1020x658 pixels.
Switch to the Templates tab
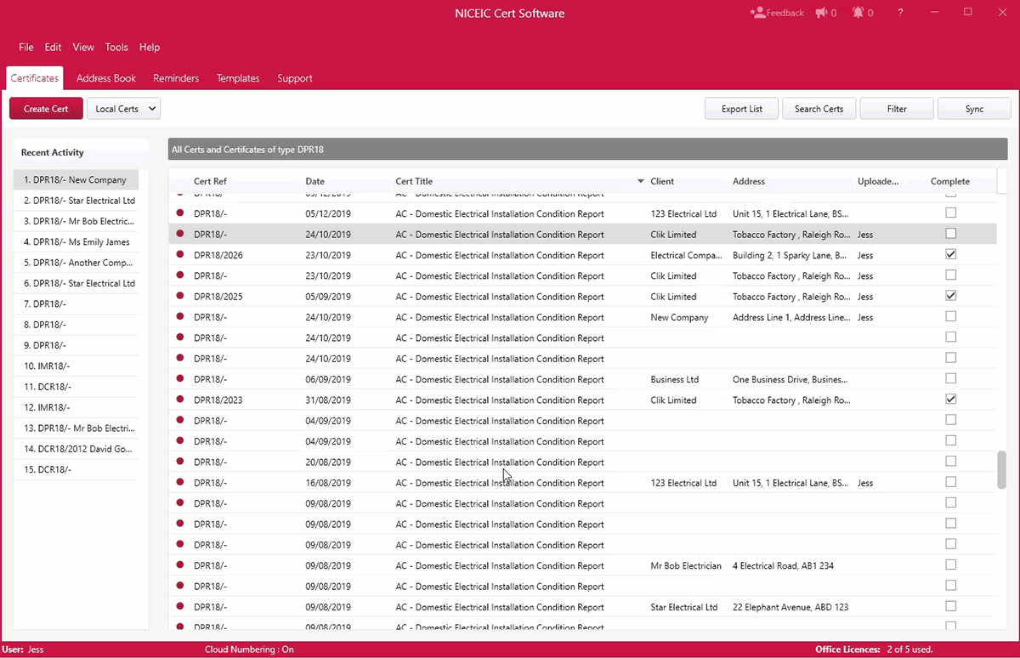[238, 77]
